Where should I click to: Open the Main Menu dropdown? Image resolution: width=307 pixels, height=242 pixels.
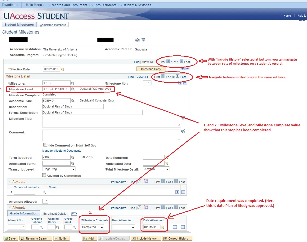pos(35,5)
